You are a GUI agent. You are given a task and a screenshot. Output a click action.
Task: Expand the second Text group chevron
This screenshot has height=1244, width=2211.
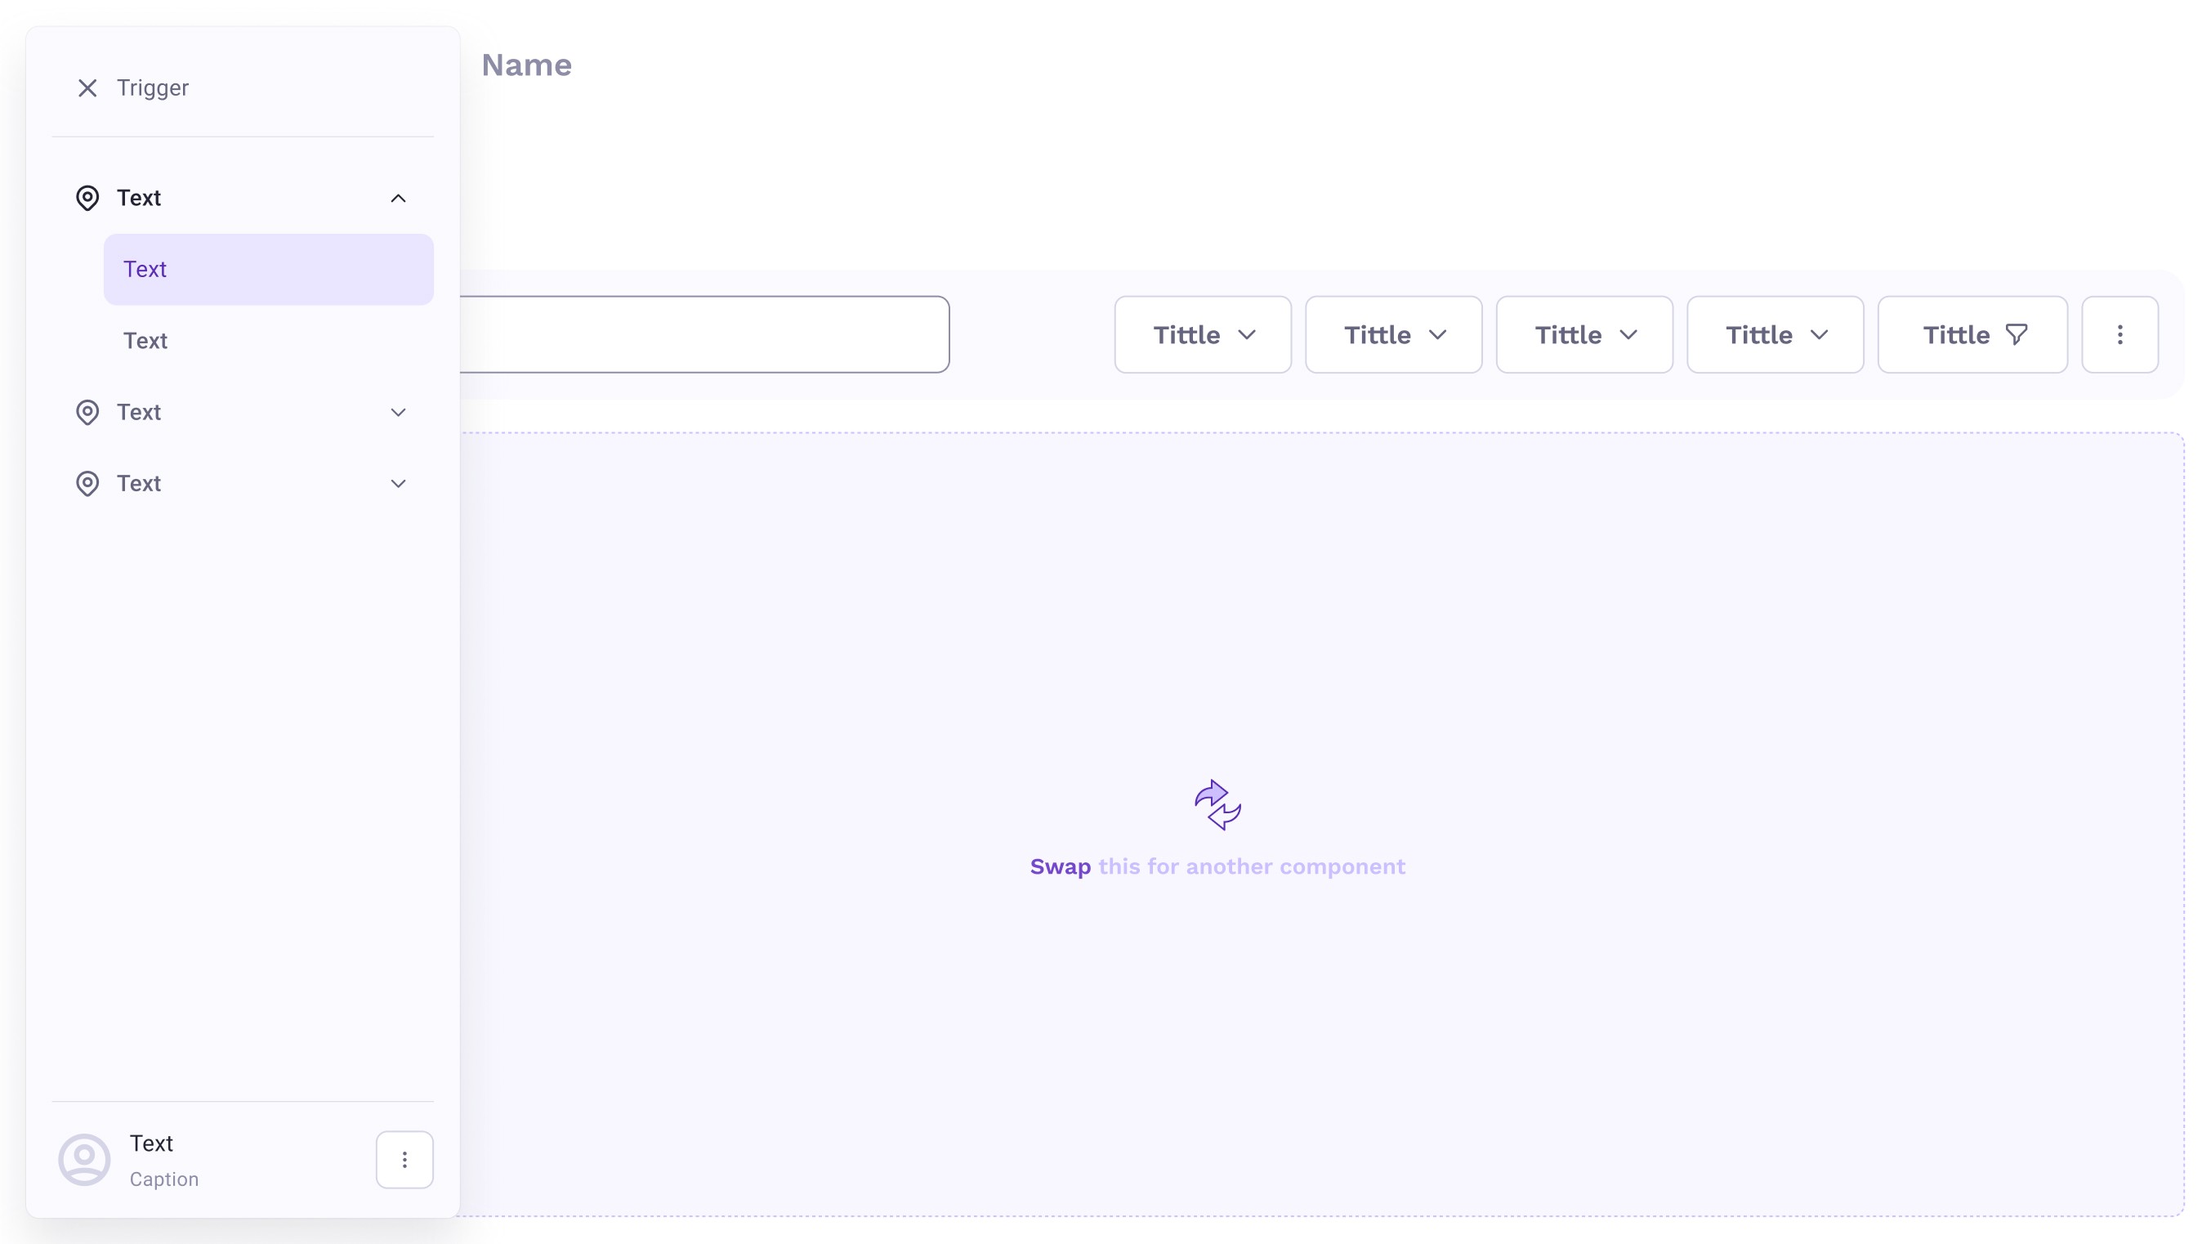398,412
